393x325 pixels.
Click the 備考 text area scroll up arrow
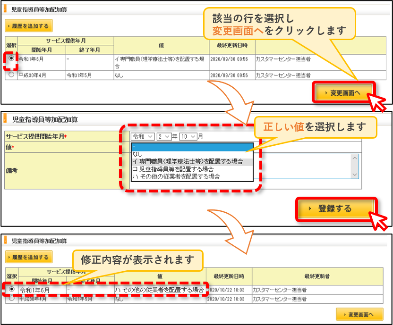(x=355, y=158)
